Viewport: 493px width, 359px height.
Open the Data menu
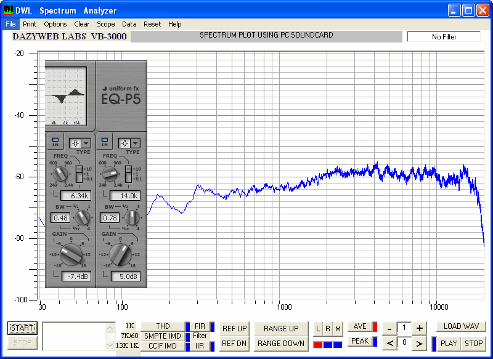[x=129, y=24]
